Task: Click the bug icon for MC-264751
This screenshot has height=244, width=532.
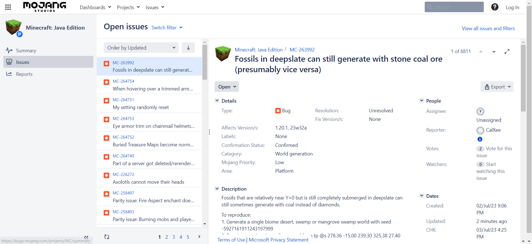Action: (106, 101)
